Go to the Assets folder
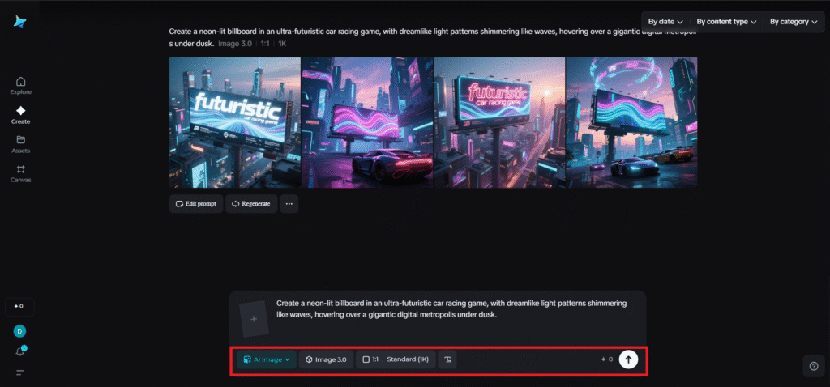This screenshot has height=387, width=830. 20,143
